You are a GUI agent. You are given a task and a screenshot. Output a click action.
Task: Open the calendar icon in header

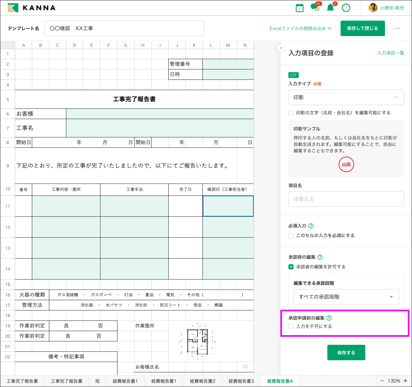pyautogui.click(x=299, y=8)
